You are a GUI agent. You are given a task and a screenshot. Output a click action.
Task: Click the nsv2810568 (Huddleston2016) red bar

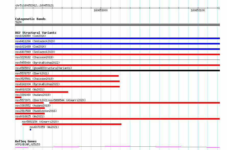point(30,113)
